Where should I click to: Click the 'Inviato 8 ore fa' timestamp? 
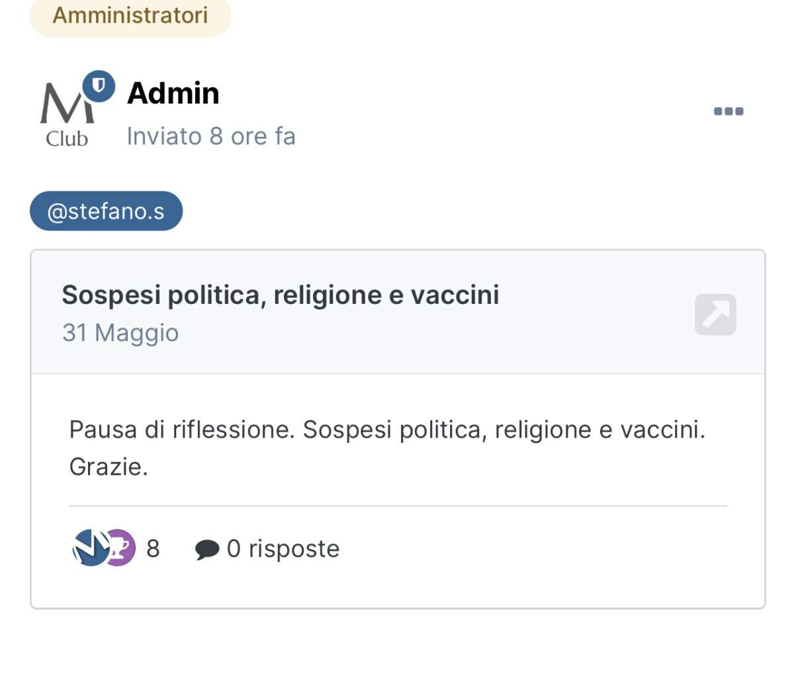click(x=211, y=136)
